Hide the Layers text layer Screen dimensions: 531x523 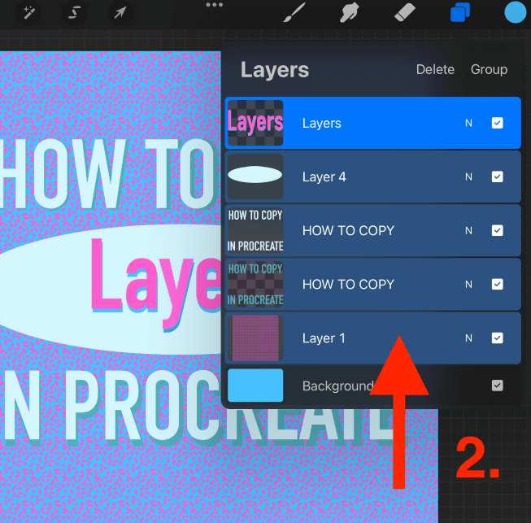[497, 123]
